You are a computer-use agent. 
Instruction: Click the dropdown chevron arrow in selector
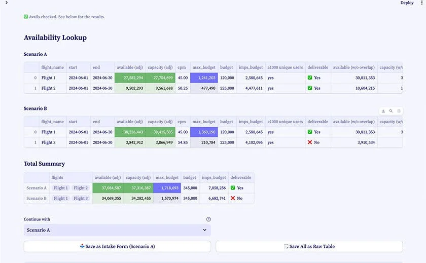pyautogui.click(x=204, y=230)
